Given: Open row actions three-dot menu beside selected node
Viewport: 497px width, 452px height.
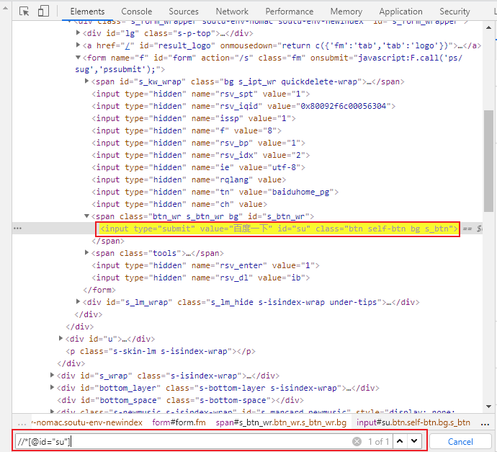Looking at the screenshot, I should tap(18, 229).
